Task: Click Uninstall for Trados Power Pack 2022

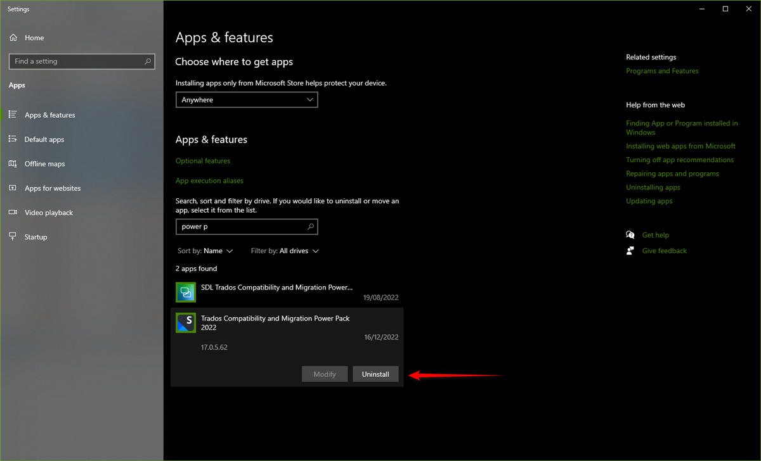Action: pos(375,374)
